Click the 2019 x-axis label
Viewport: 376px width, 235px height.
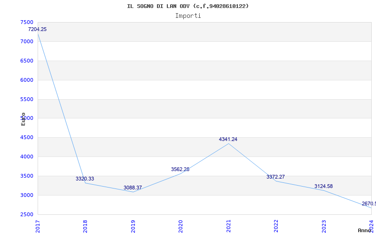pyautogui.click(x=133, y=226)
